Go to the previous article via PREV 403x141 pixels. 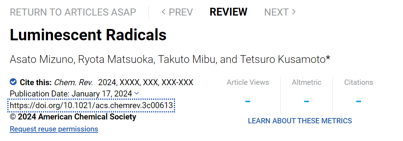point(177,12)
